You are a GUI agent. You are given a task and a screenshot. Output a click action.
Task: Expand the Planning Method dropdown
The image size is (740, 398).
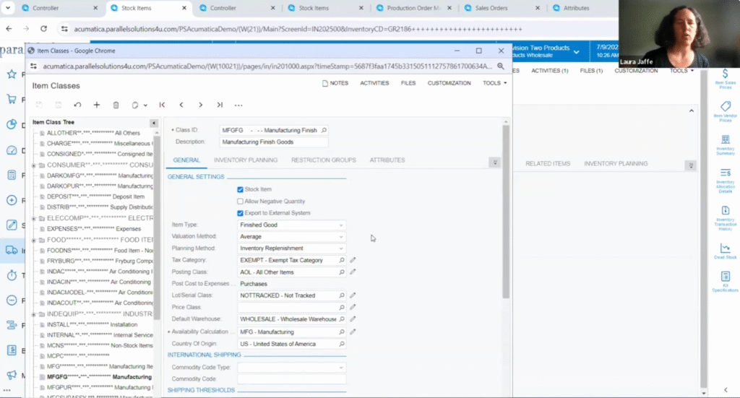[x=292, y=248]
